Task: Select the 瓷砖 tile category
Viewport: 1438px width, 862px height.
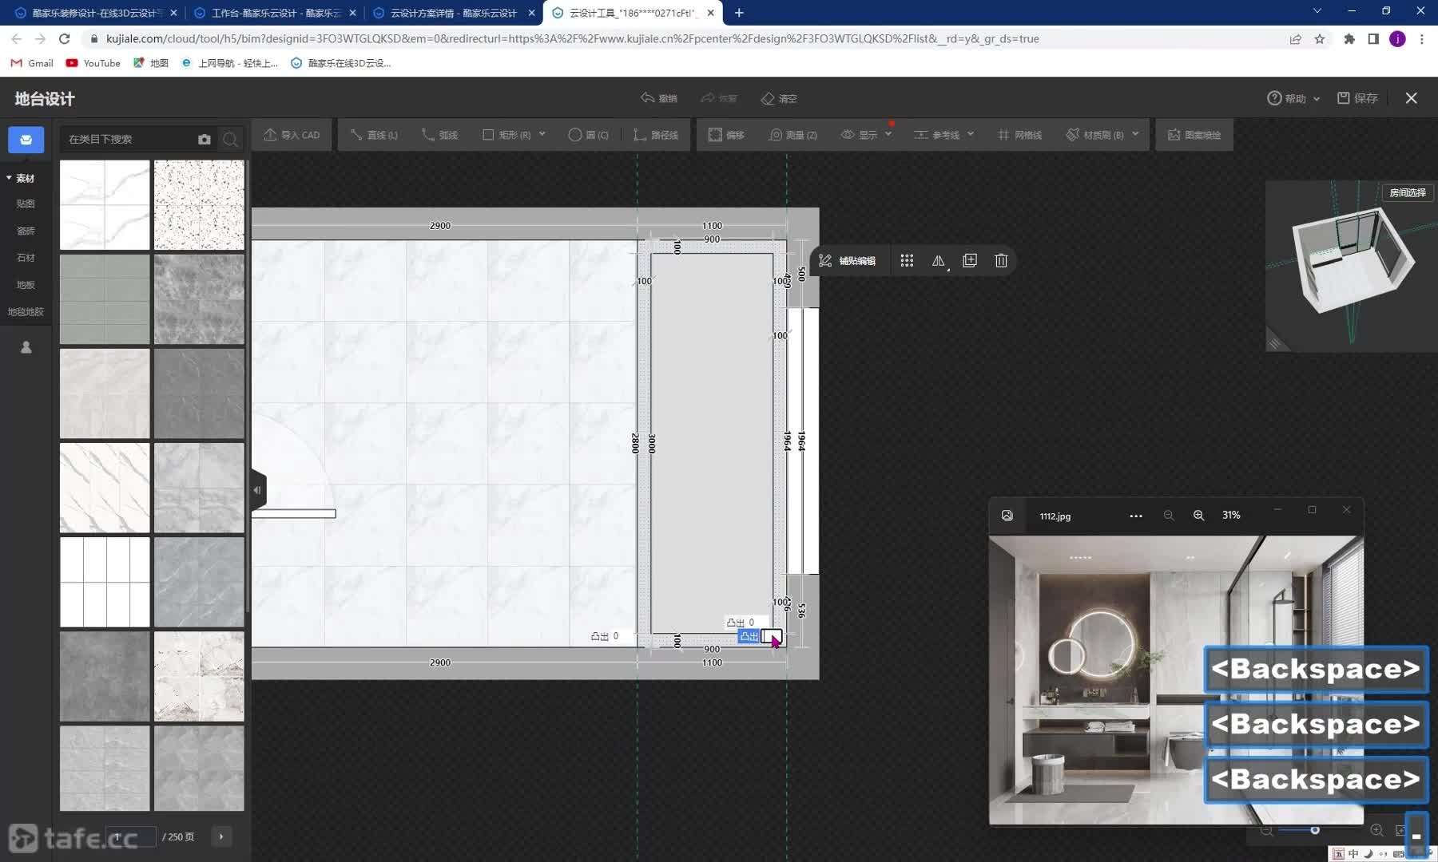Action: pos(26,231)
